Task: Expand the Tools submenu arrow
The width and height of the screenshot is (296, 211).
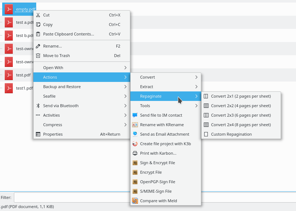Action: click(196, 106)
